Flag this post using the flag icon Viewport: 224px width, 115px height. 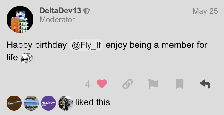(153, 84)
